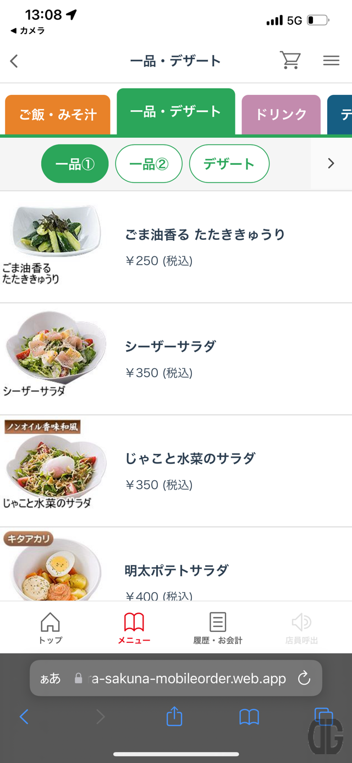Screen dimensions: 352x763
Task: Open Safari bookmarks icon
Action: pyautogui.click(x=249, y=717)
